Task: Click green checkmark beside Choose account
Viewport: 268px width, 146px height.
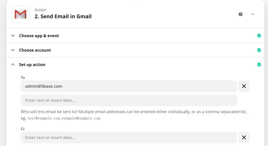Action: pos(259,50)
